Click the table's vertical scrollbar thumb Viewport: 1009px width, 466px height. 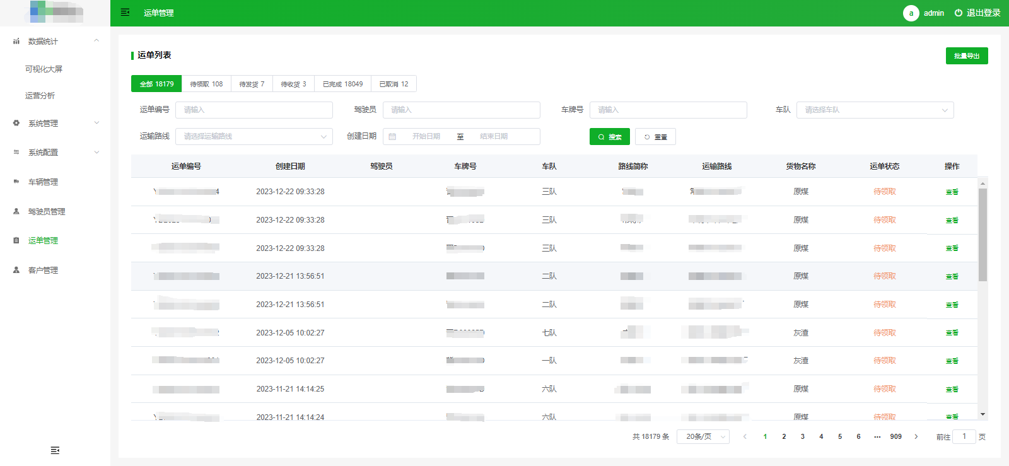983,235
